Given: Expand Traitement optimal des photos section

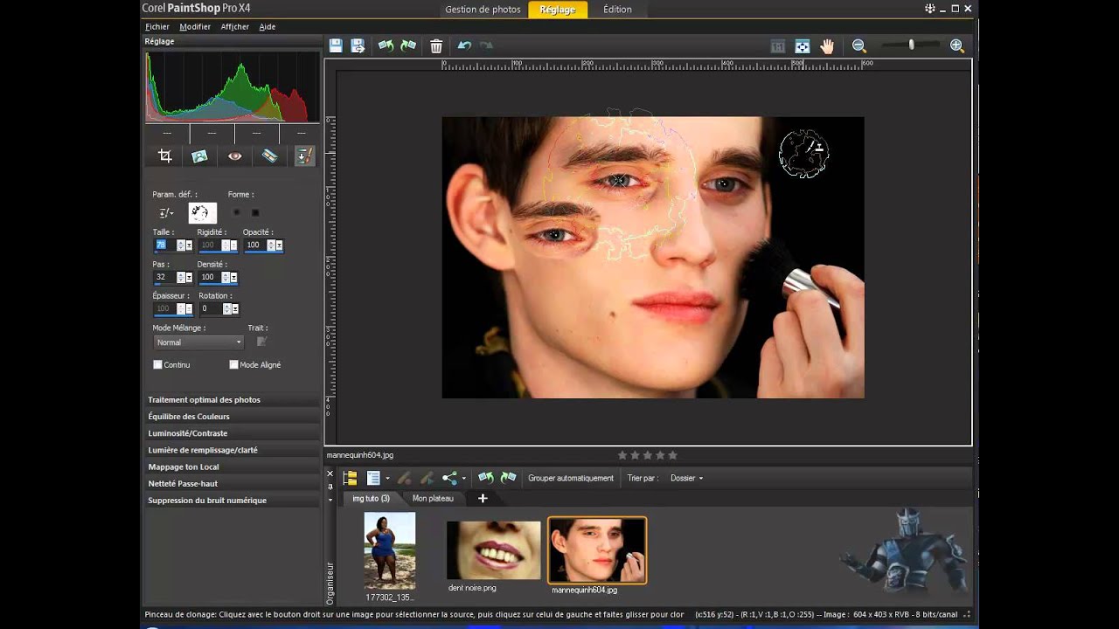Looking at the screenshot, I should point(232,399).
